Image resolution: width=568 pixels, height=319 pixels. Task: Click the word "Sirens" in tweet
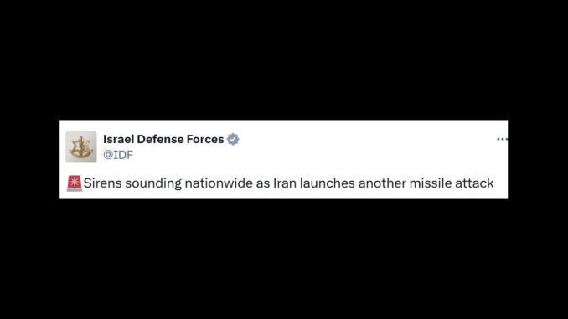(103, 183)
